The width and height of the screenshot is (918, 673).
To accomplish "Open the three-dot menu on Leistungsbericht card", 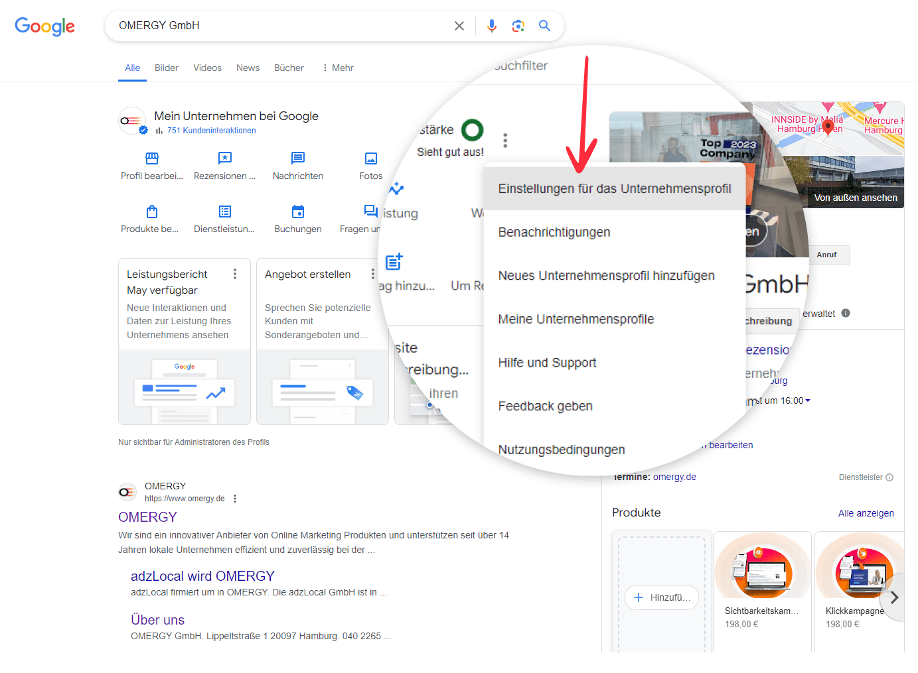I will [x=235, y=274].
